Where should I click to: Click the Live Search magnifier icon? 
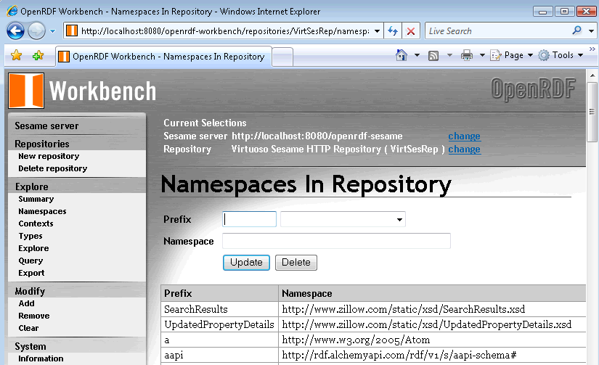[577, 31]
